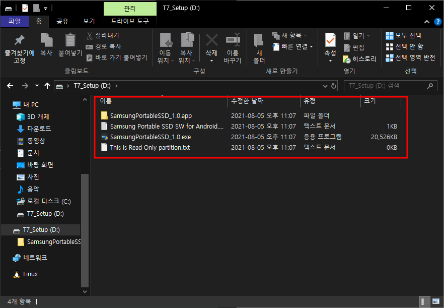This screenshot has height=308, width=444.
Task: Create a 새 폴더 (New folder)
Action: (259, 48)
